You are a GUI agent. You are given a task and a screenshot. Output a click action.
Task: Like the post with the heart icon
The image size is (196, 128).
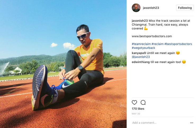(x=134, y=102)
